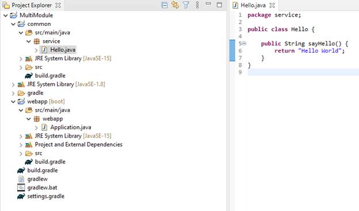
Task: Click 'public class Hello {' line
Action: 281,29
